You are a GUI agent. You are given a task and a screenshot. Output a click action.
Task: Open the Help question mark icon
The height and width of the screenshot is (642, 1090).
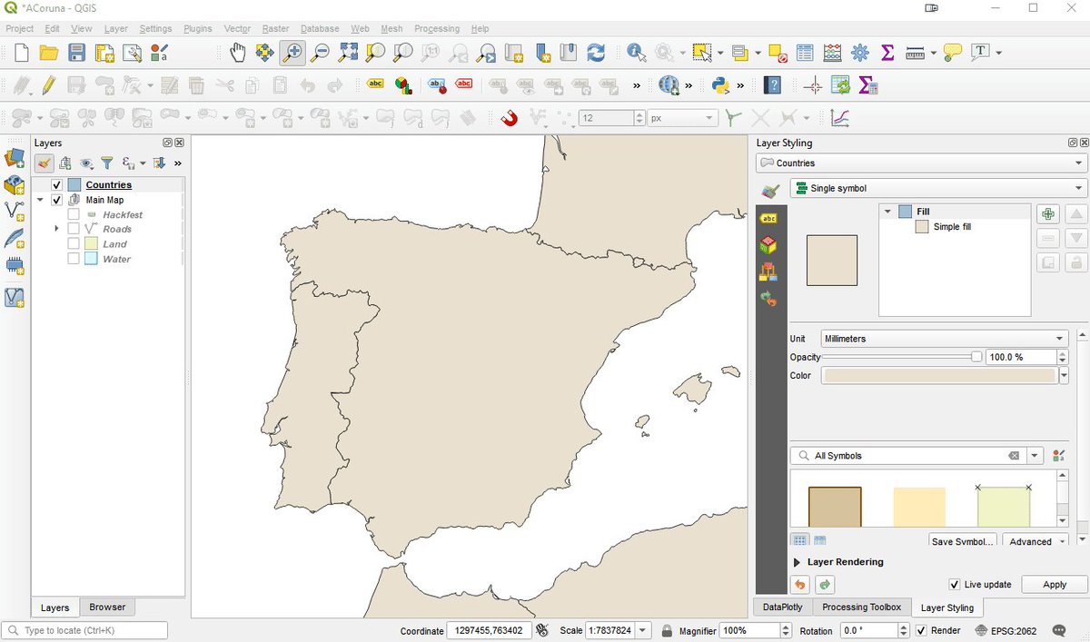coord(773,86)
